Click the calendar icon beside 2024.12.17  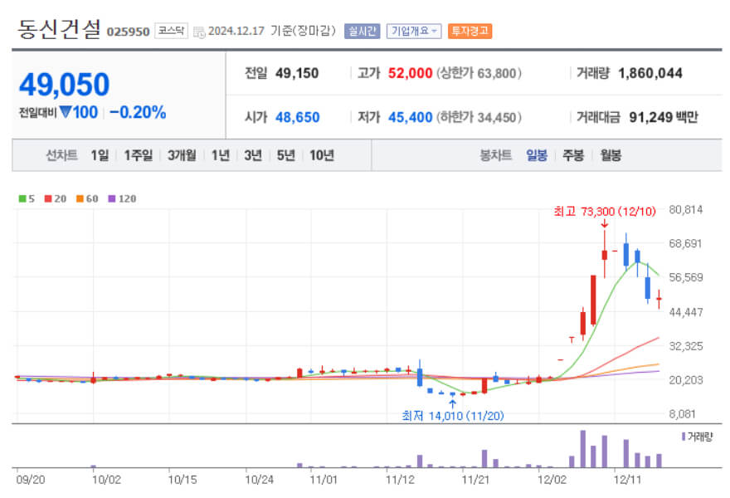(199, 32)
